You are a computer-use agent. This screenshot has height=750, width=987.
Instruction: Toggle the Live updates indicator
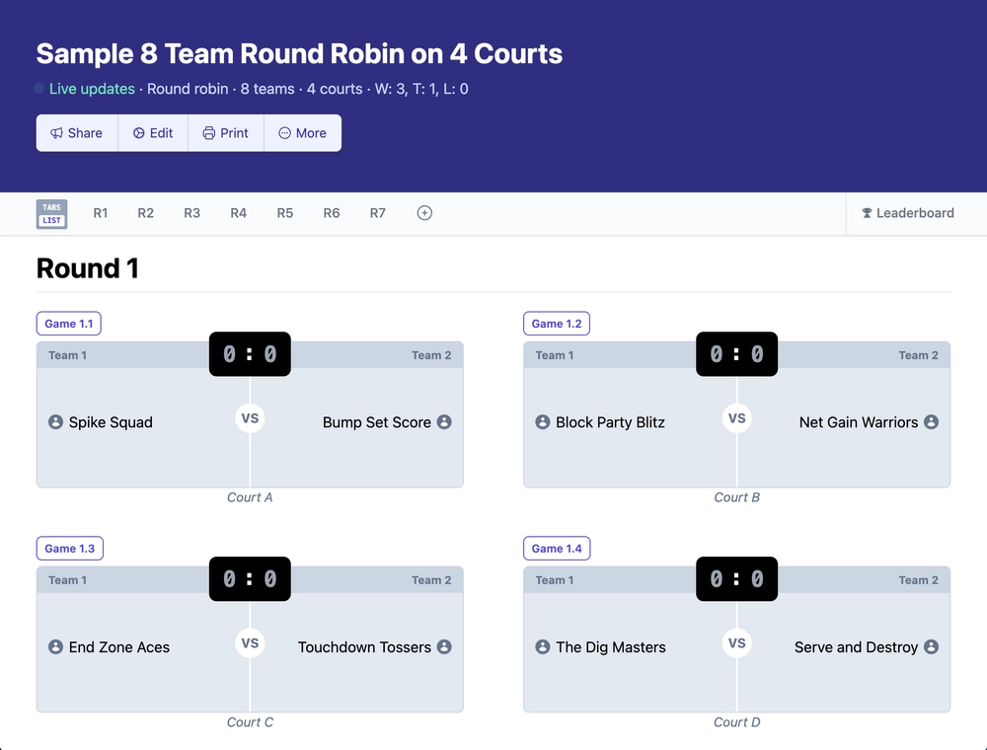click(39, 89)
